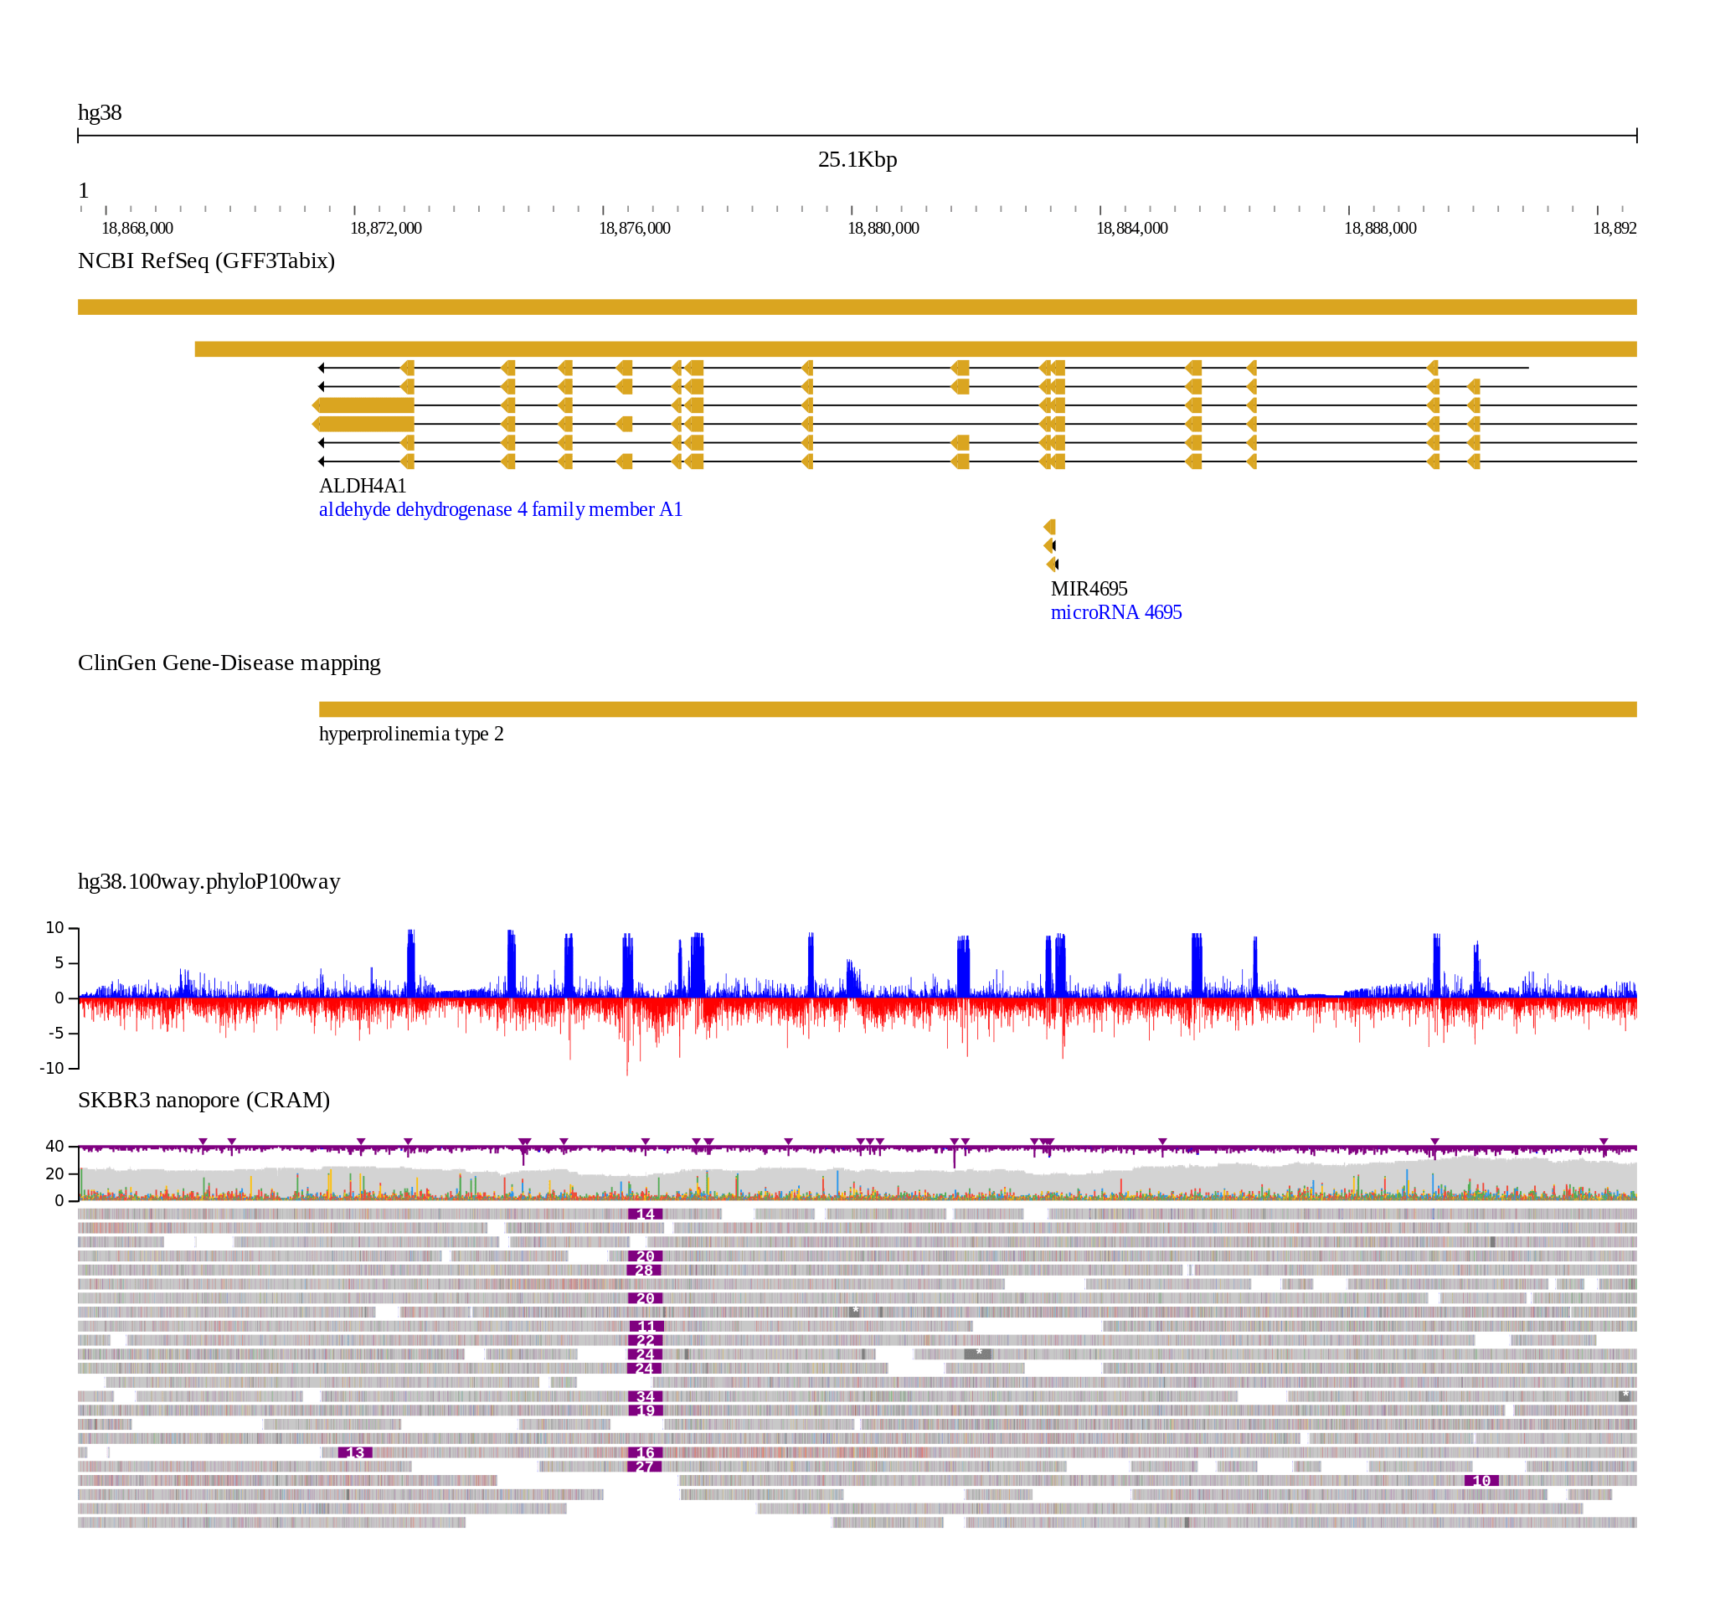
Task: Click the NCBI RefSeq (GFF3Tabix) track title
Action: coord(206,260)
